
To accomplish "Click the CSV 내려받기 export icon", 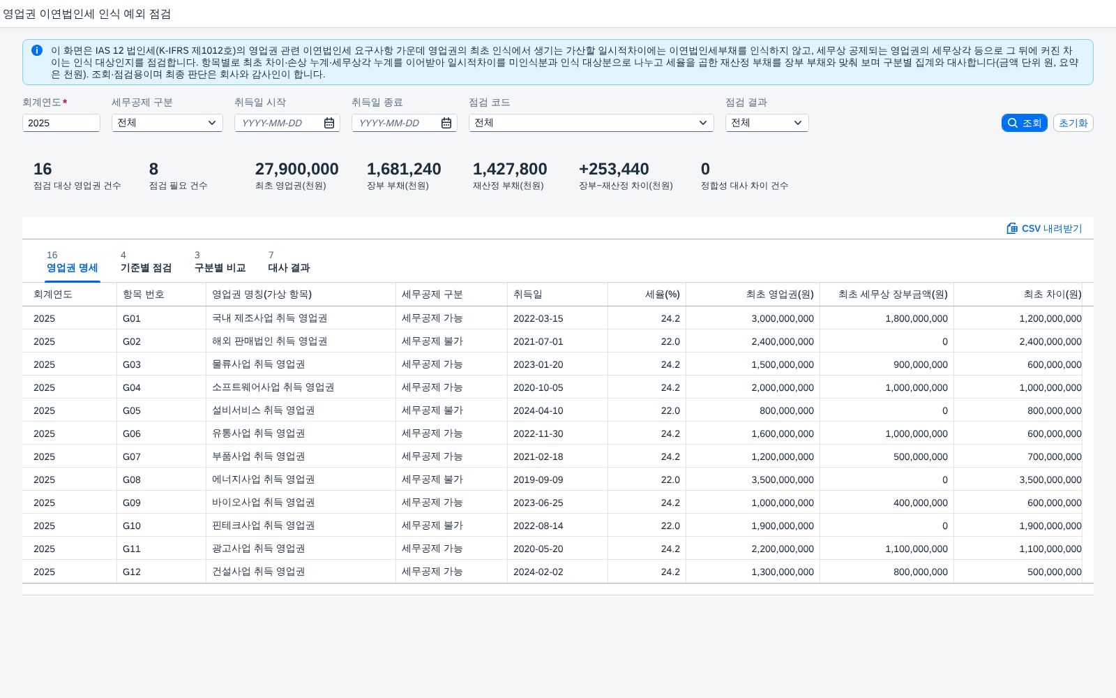I will tap(1012, 228).
